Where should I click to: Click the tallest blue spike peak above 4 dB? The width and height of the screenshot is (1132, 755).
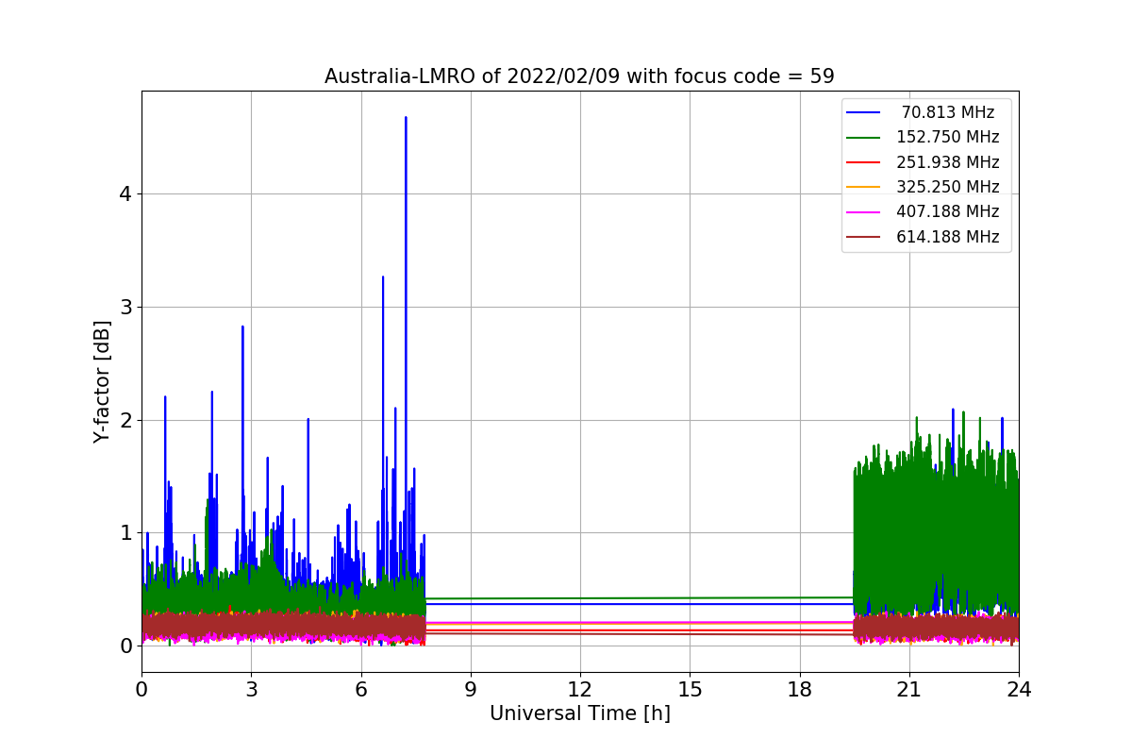pos(406,118)
